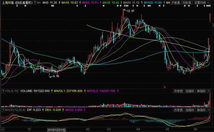
Task: Click the 9.78 low price label
Action: 56,76
